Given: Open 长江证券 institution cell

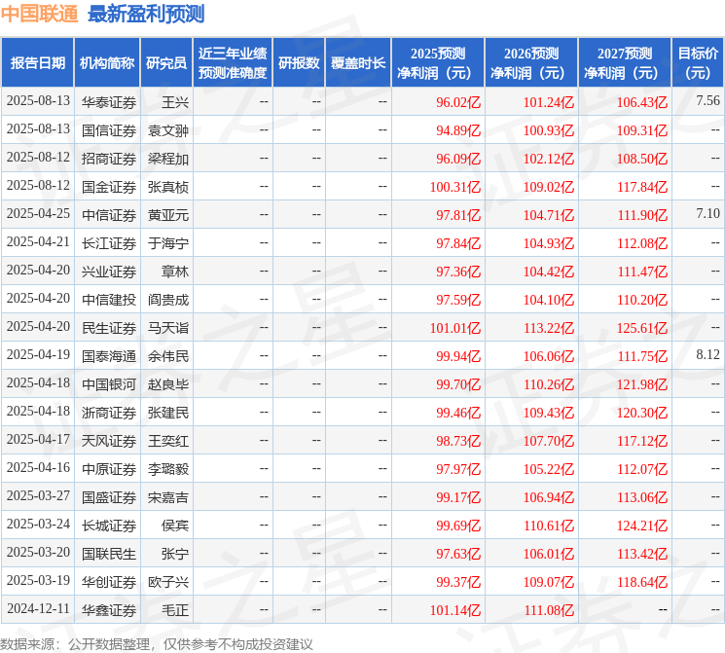Looking at the screenshot, I should pos(109,243).
